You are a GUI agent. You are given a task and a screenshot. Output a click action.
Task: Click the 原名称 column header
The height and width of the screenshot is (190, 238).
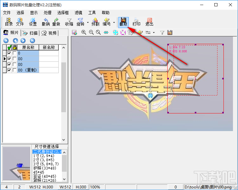pos(28,48)
